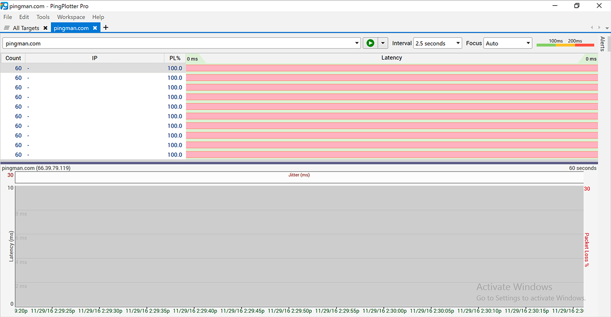Screen dimensions: 611x317
Task: Click the left tab navigation arrow
Action: pos(591,27)
